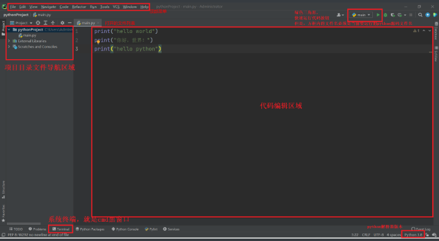Toggle the Project sidebar stripe button
Viewport: 439px width, 241px height.
click(x=3, y=28)
